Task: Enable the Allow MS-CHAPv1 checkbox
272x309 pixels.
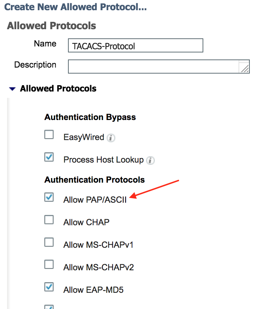Action: pos(49,242)
